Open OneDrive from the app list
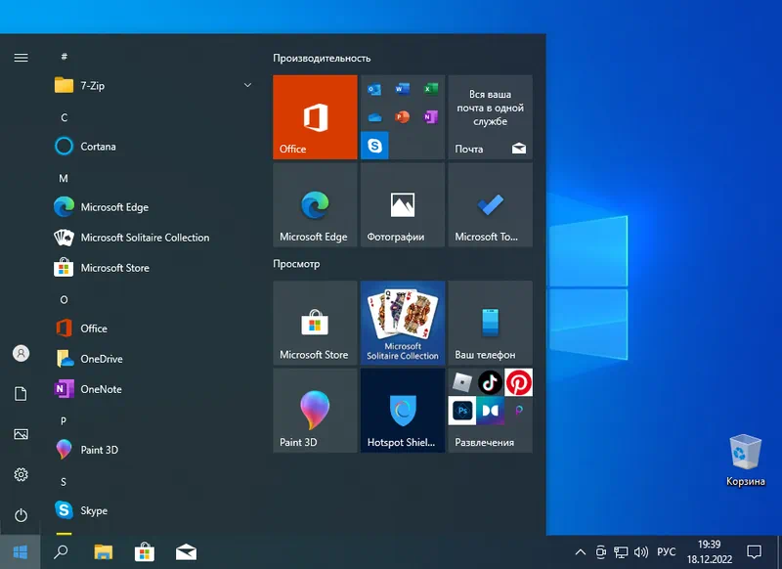This screenshot has height=569, width=782. [x=152, y=359]
